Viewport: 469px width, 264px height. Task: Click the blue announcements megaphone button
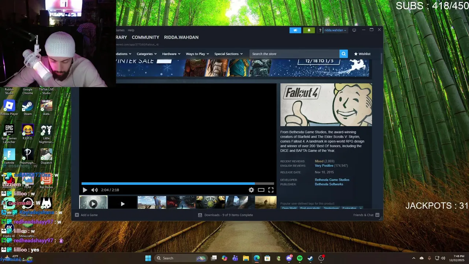295,30
